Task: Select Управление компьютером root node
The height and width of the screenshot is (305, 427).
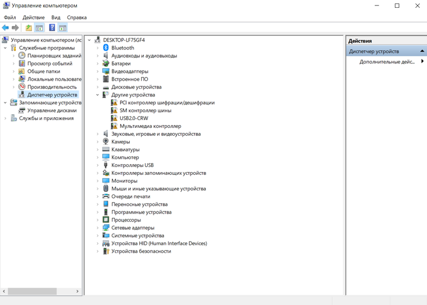Action: (46, 40)
